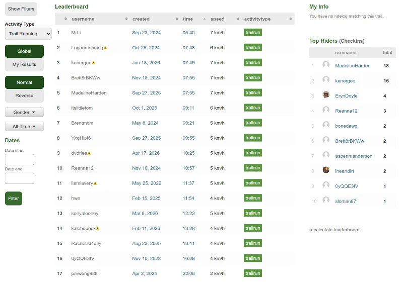Screen dimensions: 403x294
Task: Click trailrun tag in hwe's row
Action: click(253, 198)
